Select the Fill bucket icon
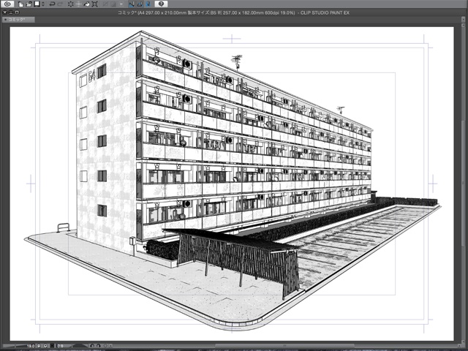Viewport: 468px width, 351px height. click(86, 4)
